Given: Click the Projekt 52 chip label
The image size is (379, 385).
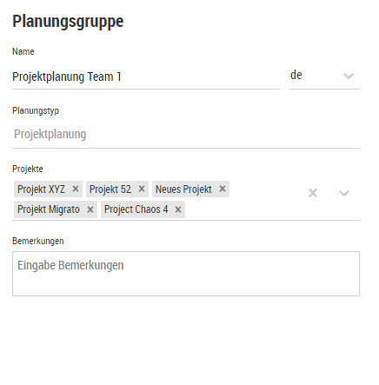Looking at the screenshot, I should 110,189.
